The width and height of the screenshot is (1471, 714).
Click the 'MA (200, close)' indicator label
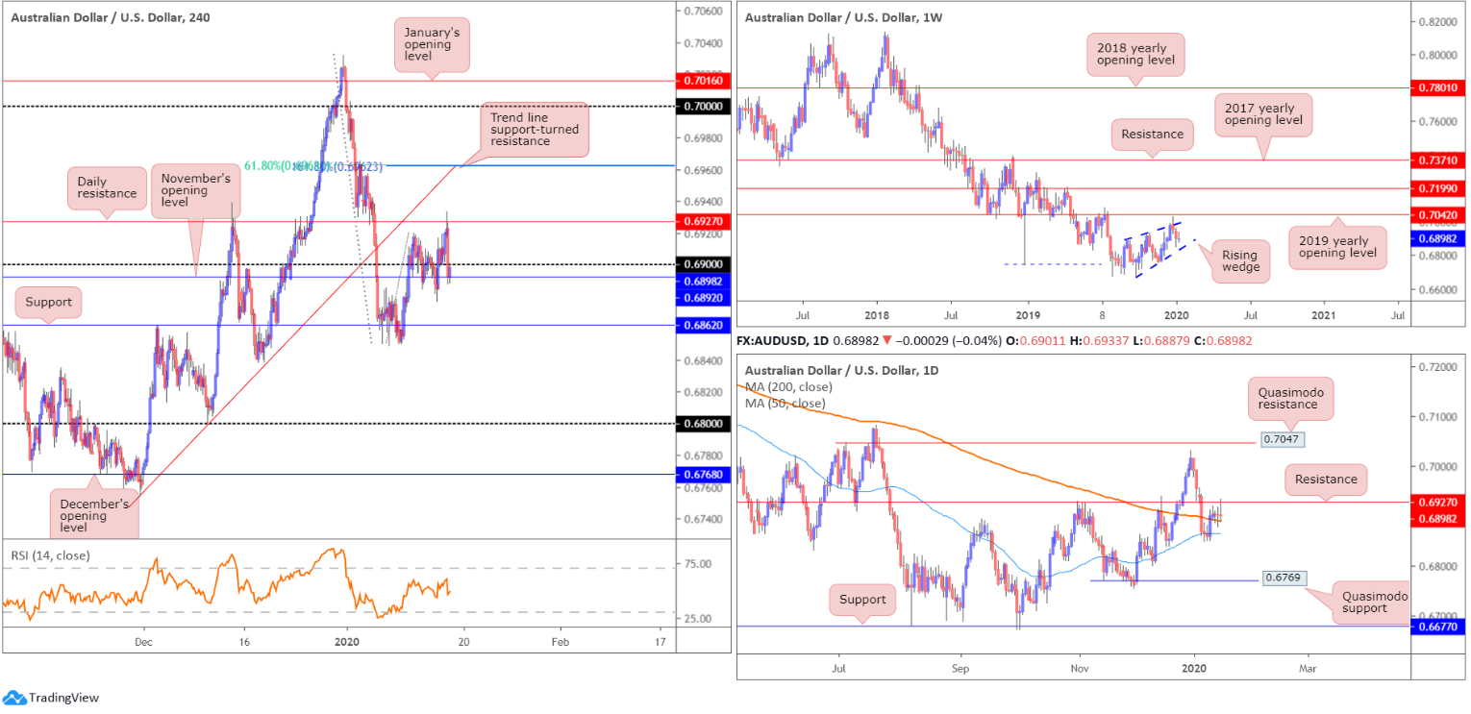coord(788,387)
